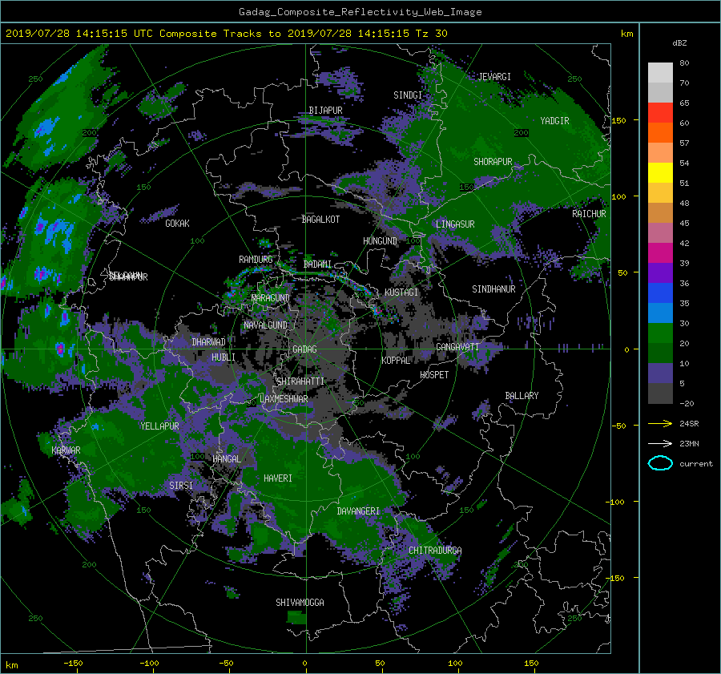Image resolution: width=721 pixels, height=674 pixels.
Task: Click the 'current' legend label
Action: point(695,464)
